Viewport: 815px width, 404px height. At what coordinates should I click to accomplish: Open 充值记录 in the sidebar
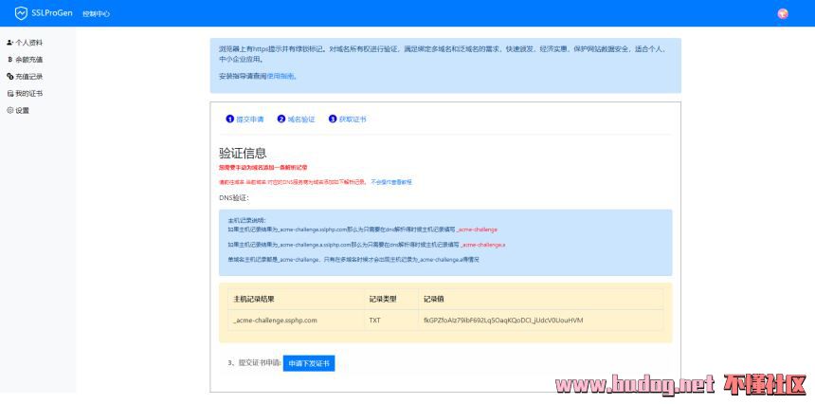25,77
